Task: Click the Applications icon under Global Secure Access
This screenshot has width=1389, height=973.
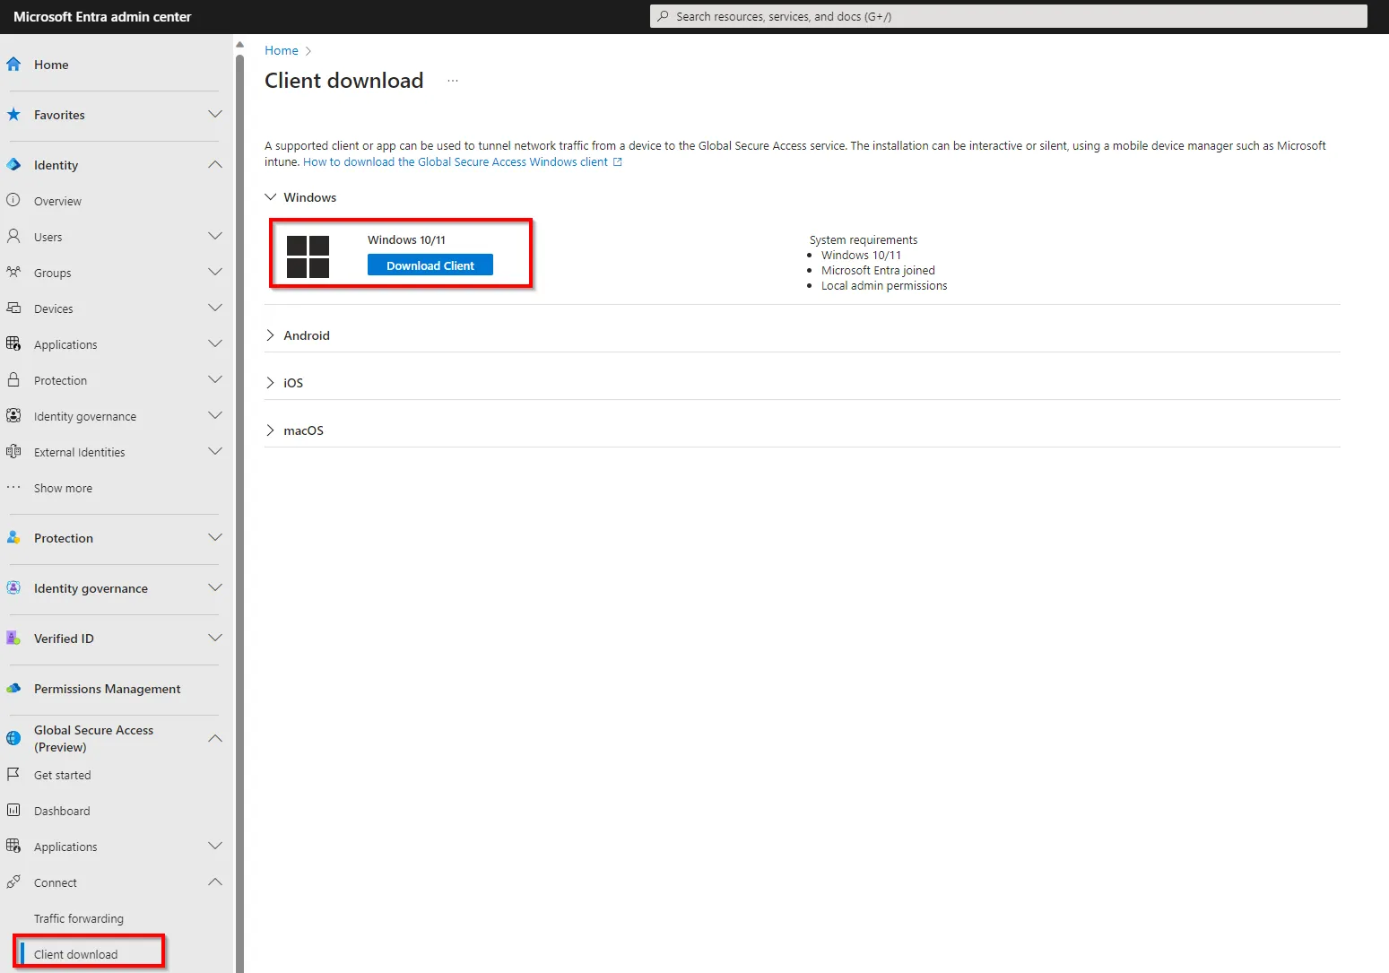Action: tap(13, 847)
